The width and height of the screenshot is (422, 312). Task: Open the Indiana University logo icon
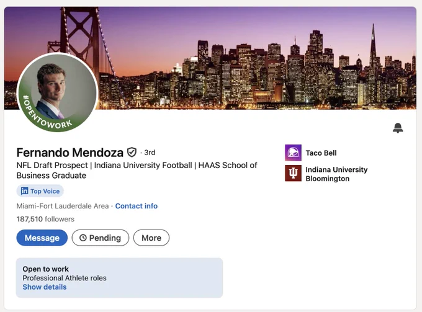coord(293,173)
